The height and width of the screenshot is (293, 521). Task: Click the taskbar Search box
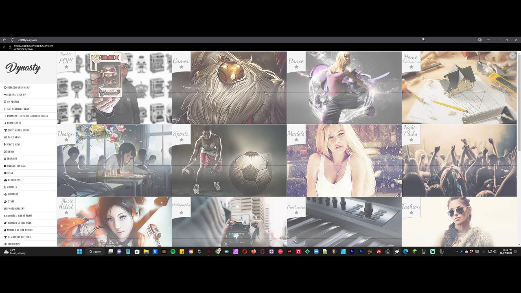[x=95, y=251]
